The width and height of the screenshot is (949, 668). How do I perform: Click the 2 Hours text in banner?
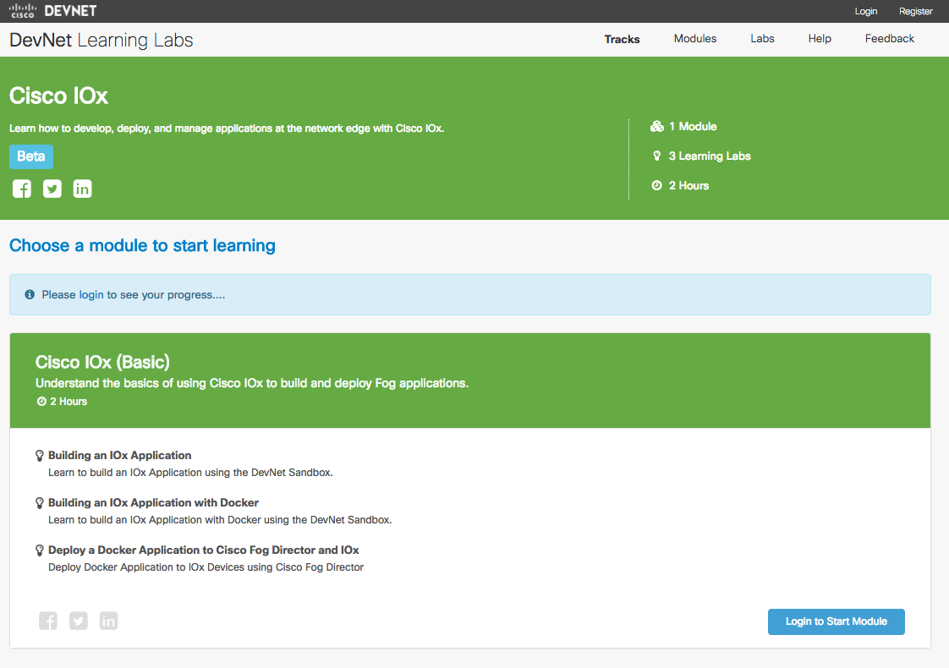click(688, 186)
